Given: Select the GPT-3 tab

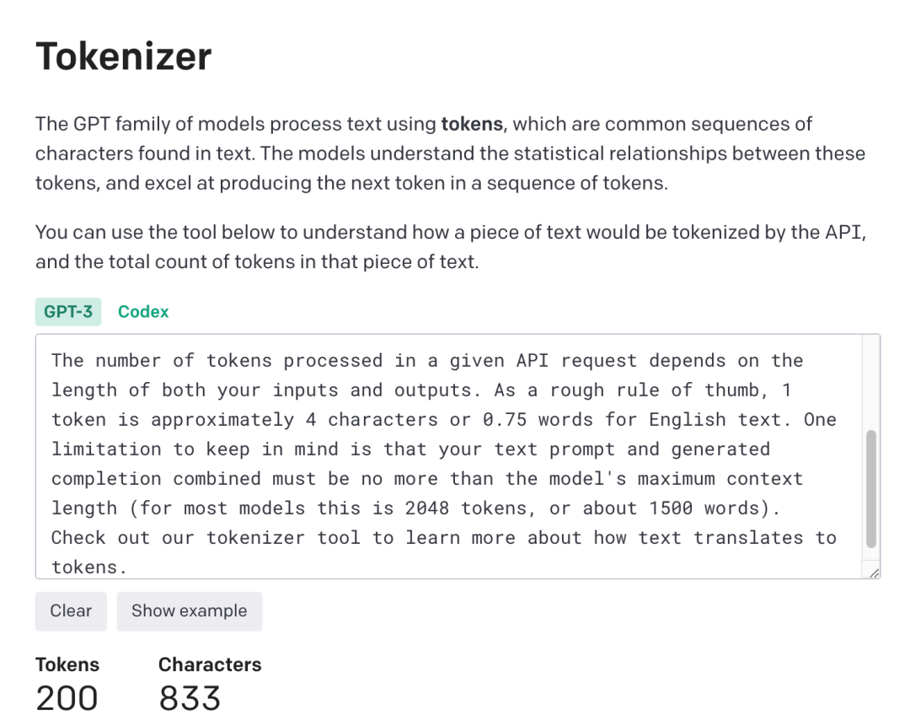Looking at the screenshot, I should pyautogui.click(x=67, y=311).
